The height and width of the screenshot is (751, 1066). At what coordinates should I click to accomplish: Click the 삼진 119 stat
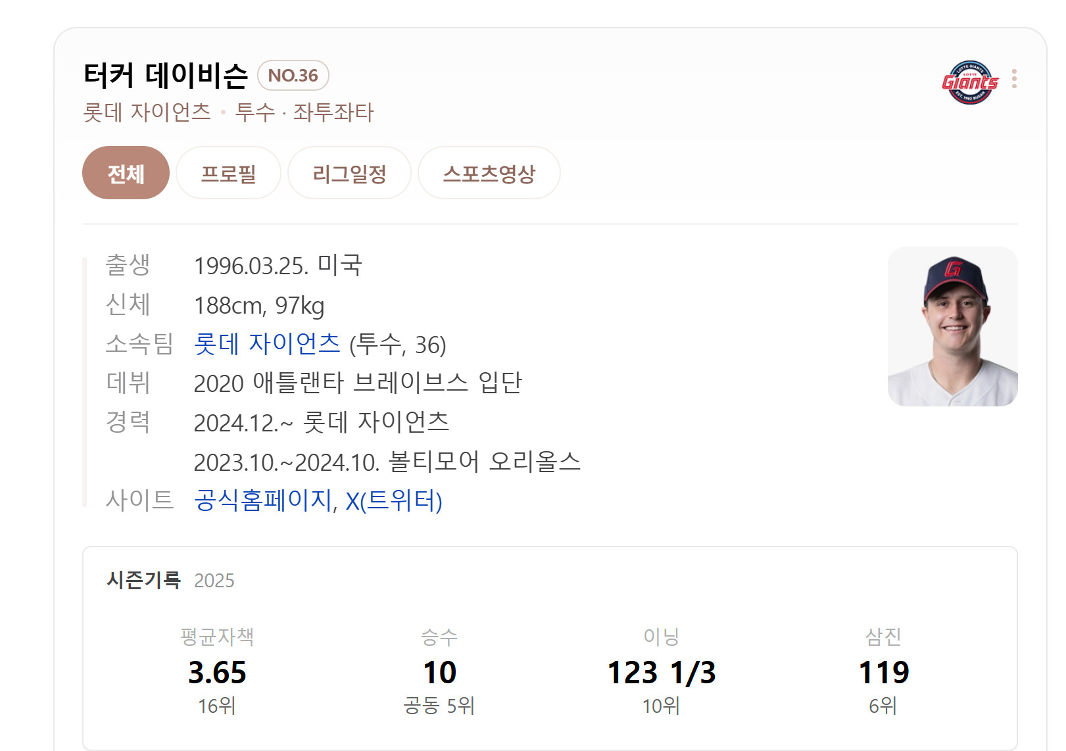883,671
